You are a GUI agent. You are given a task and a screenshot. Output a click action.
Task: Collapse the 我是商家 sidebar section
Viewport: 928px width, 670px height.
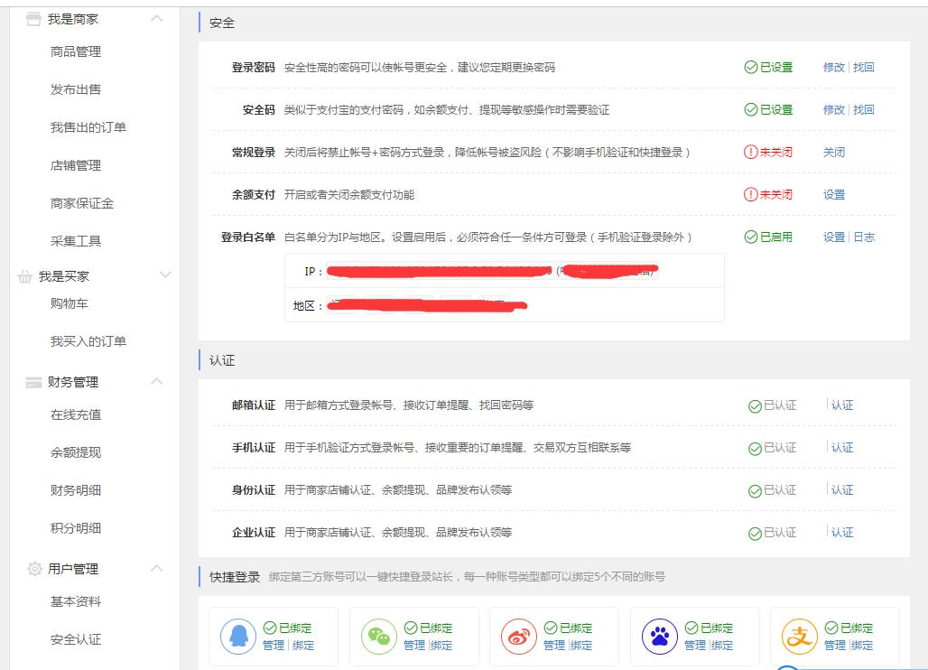(x=157, y=19)
